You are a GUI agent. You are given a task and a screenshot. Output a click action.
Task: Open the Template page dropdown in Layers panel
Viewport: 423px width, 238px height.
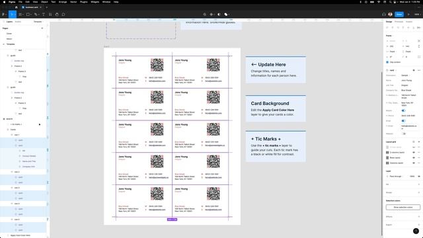pos(38,22)
